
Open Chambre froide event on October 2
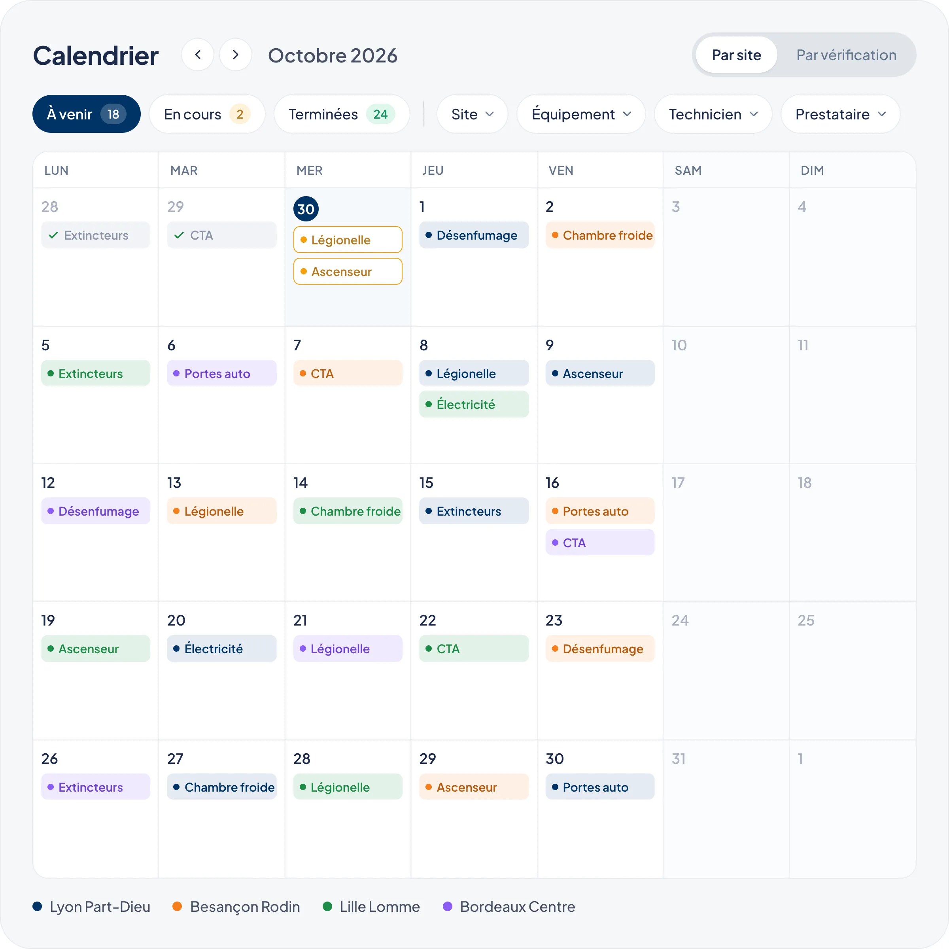click(600, 235)
